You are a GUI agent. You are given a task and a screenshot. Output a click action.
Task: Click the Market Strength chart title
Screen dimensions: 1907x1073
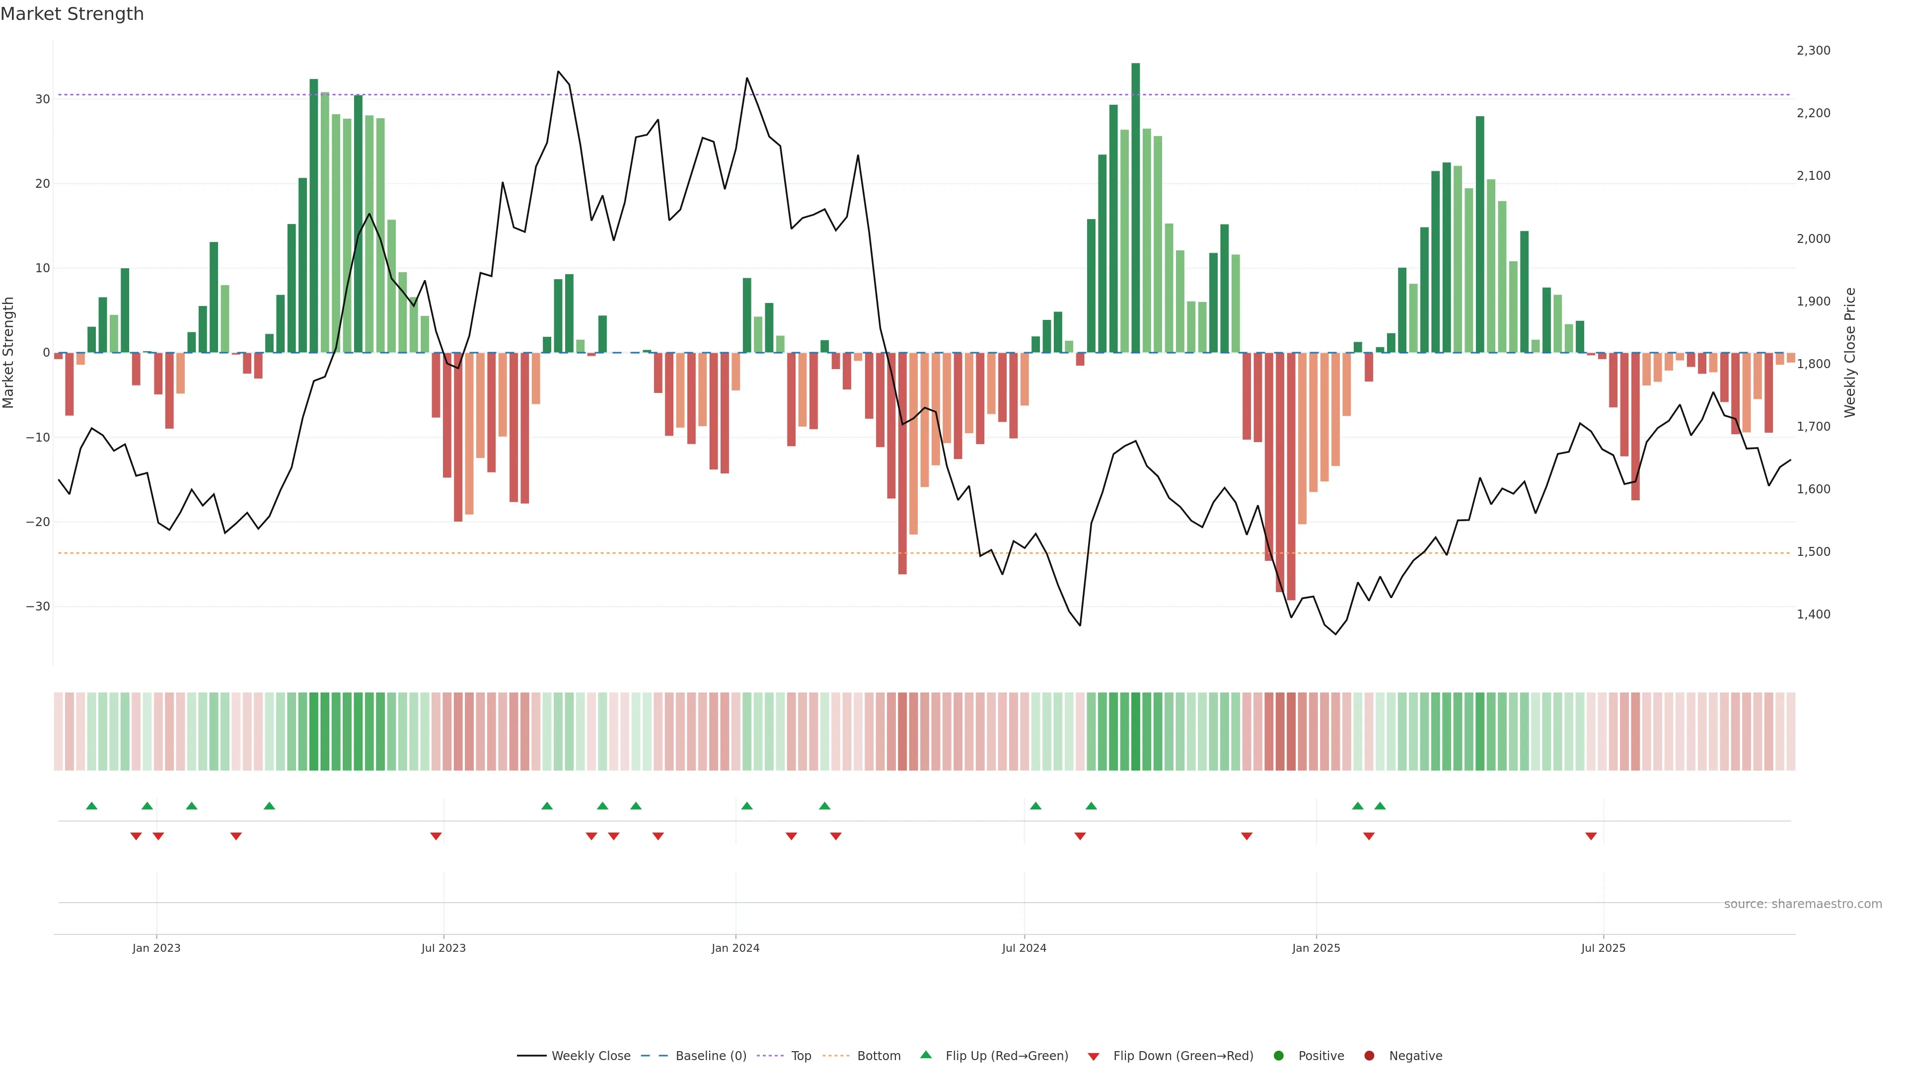tap(72, 14)
